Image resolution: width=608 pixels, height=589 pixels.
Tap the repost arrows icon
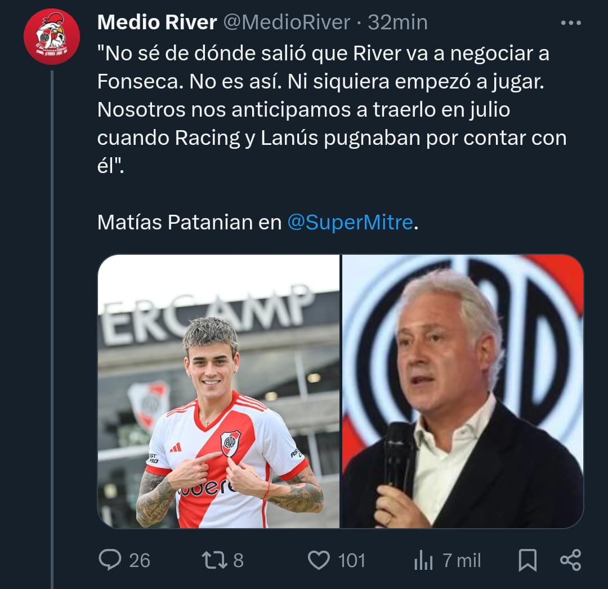point(214,560)
